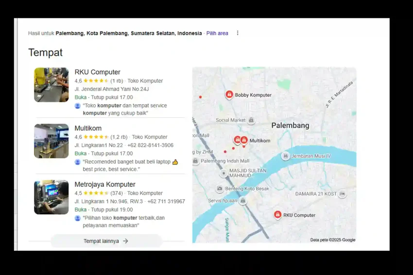Open the Multikom store photo thumbnail

(x=52, y=141)
